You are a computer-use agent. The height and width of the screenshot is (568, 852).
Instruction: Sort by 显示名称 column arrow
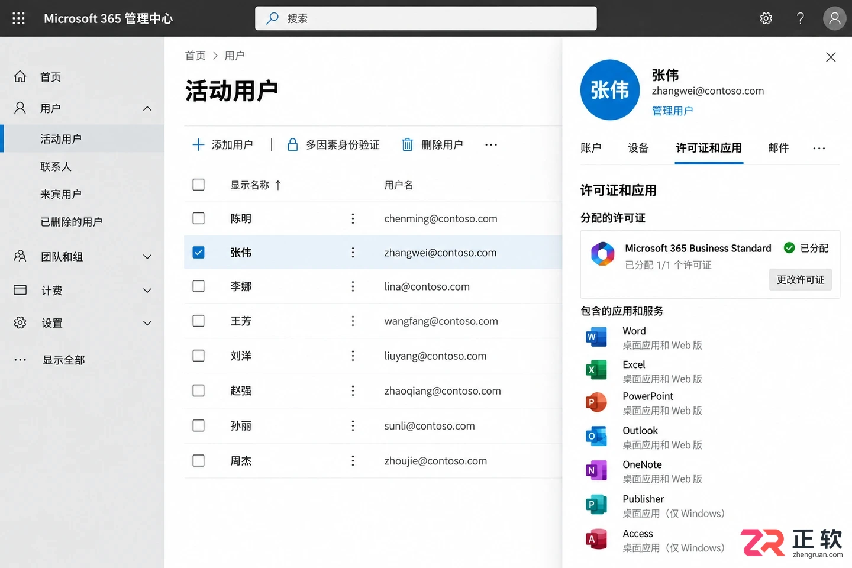tap(278, 185)
